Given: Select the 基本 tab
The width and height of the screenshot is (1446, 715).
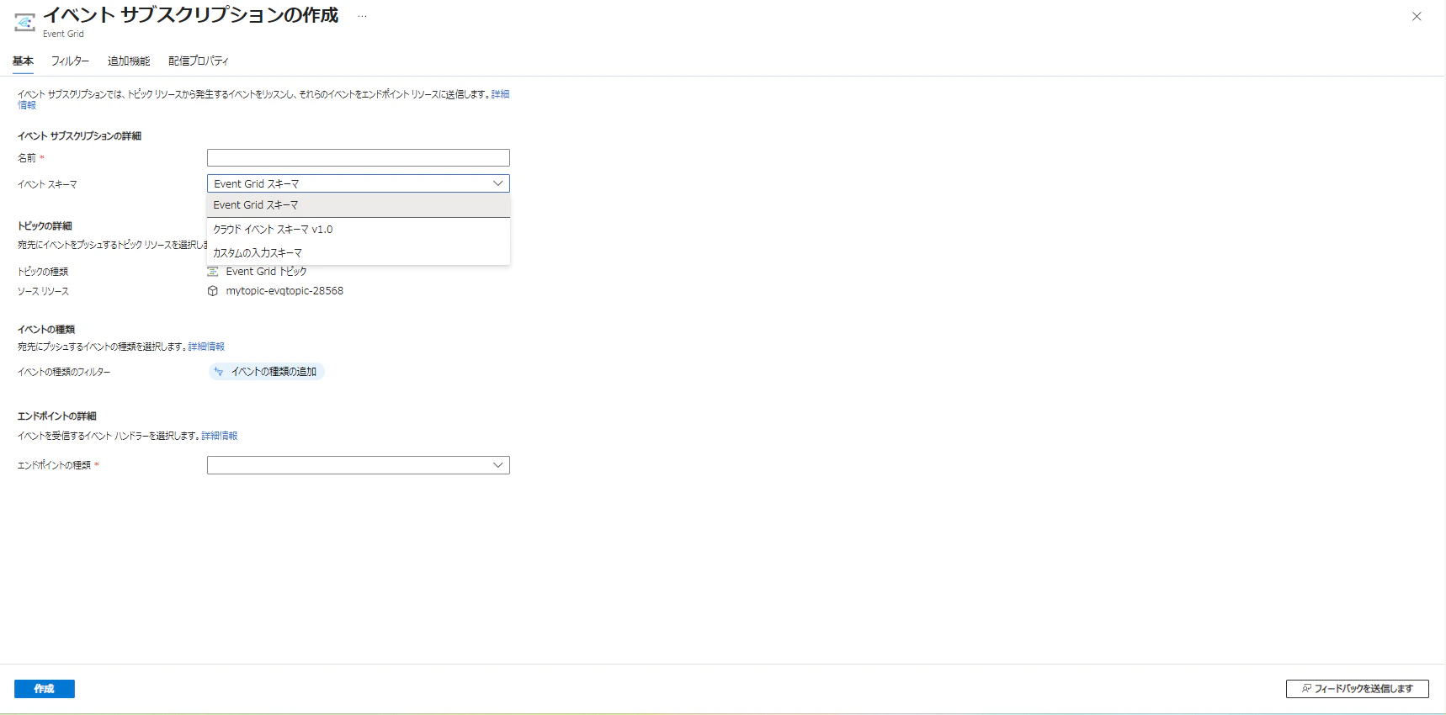Looking at the screenshot, I should tap(24, 61).
